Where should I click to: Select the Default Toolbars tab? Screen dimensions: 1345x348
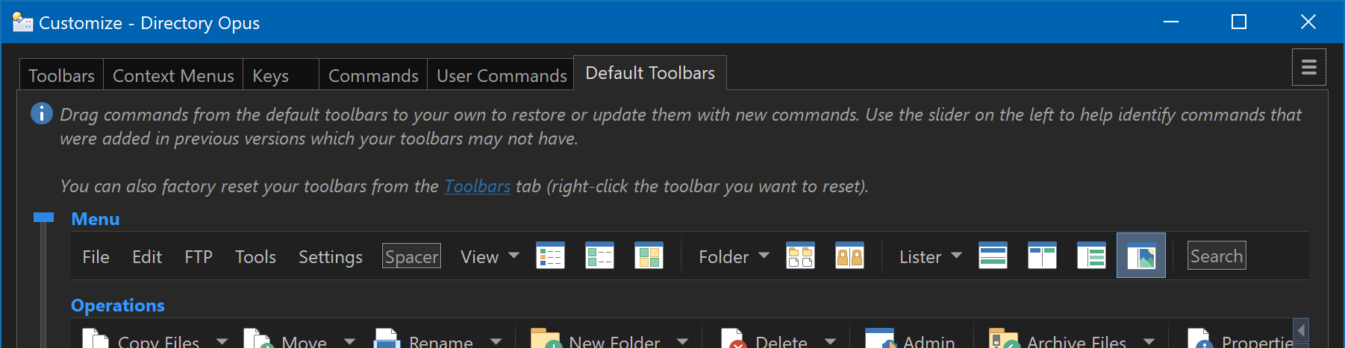(x=650, y=73)
